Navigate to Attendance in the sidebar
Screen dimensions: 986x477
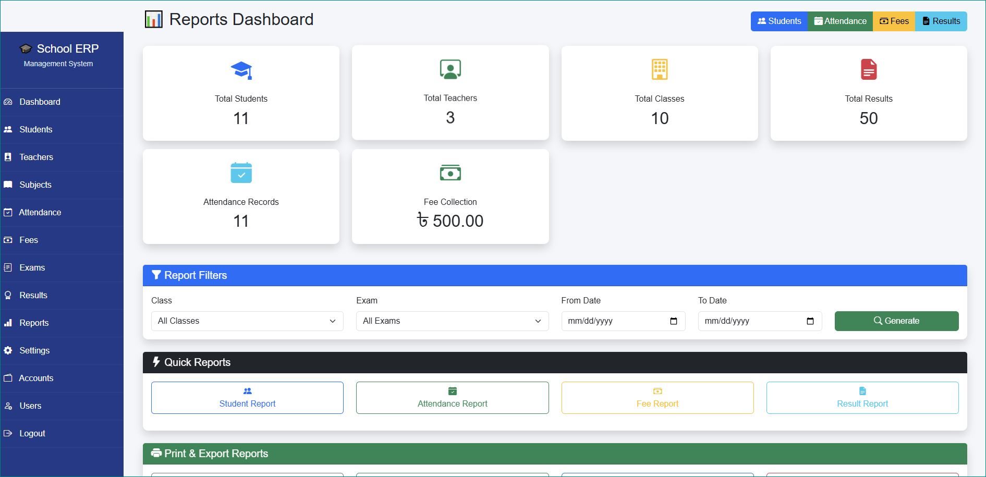tap(62, 212)
